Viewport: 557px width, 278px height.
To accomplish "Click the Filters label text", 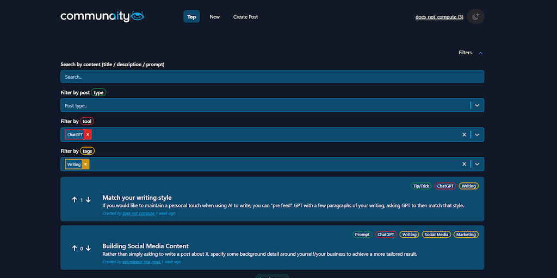I will pyautogui.click(x=465, y=53).
